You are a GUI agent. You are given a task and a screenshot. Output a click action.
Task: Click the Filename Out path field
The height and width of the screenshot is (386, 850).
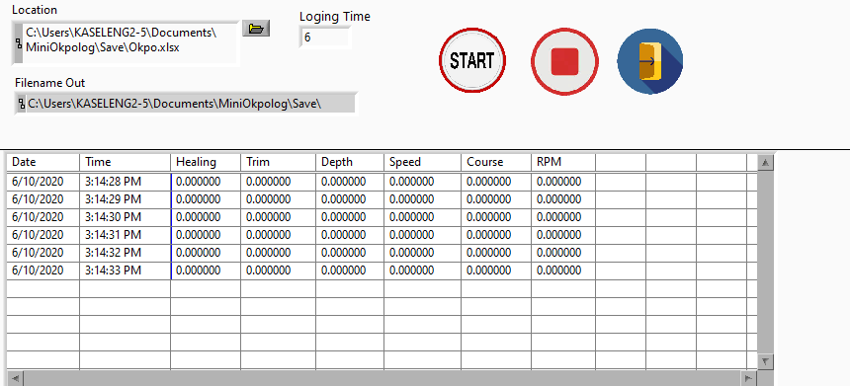186,104
